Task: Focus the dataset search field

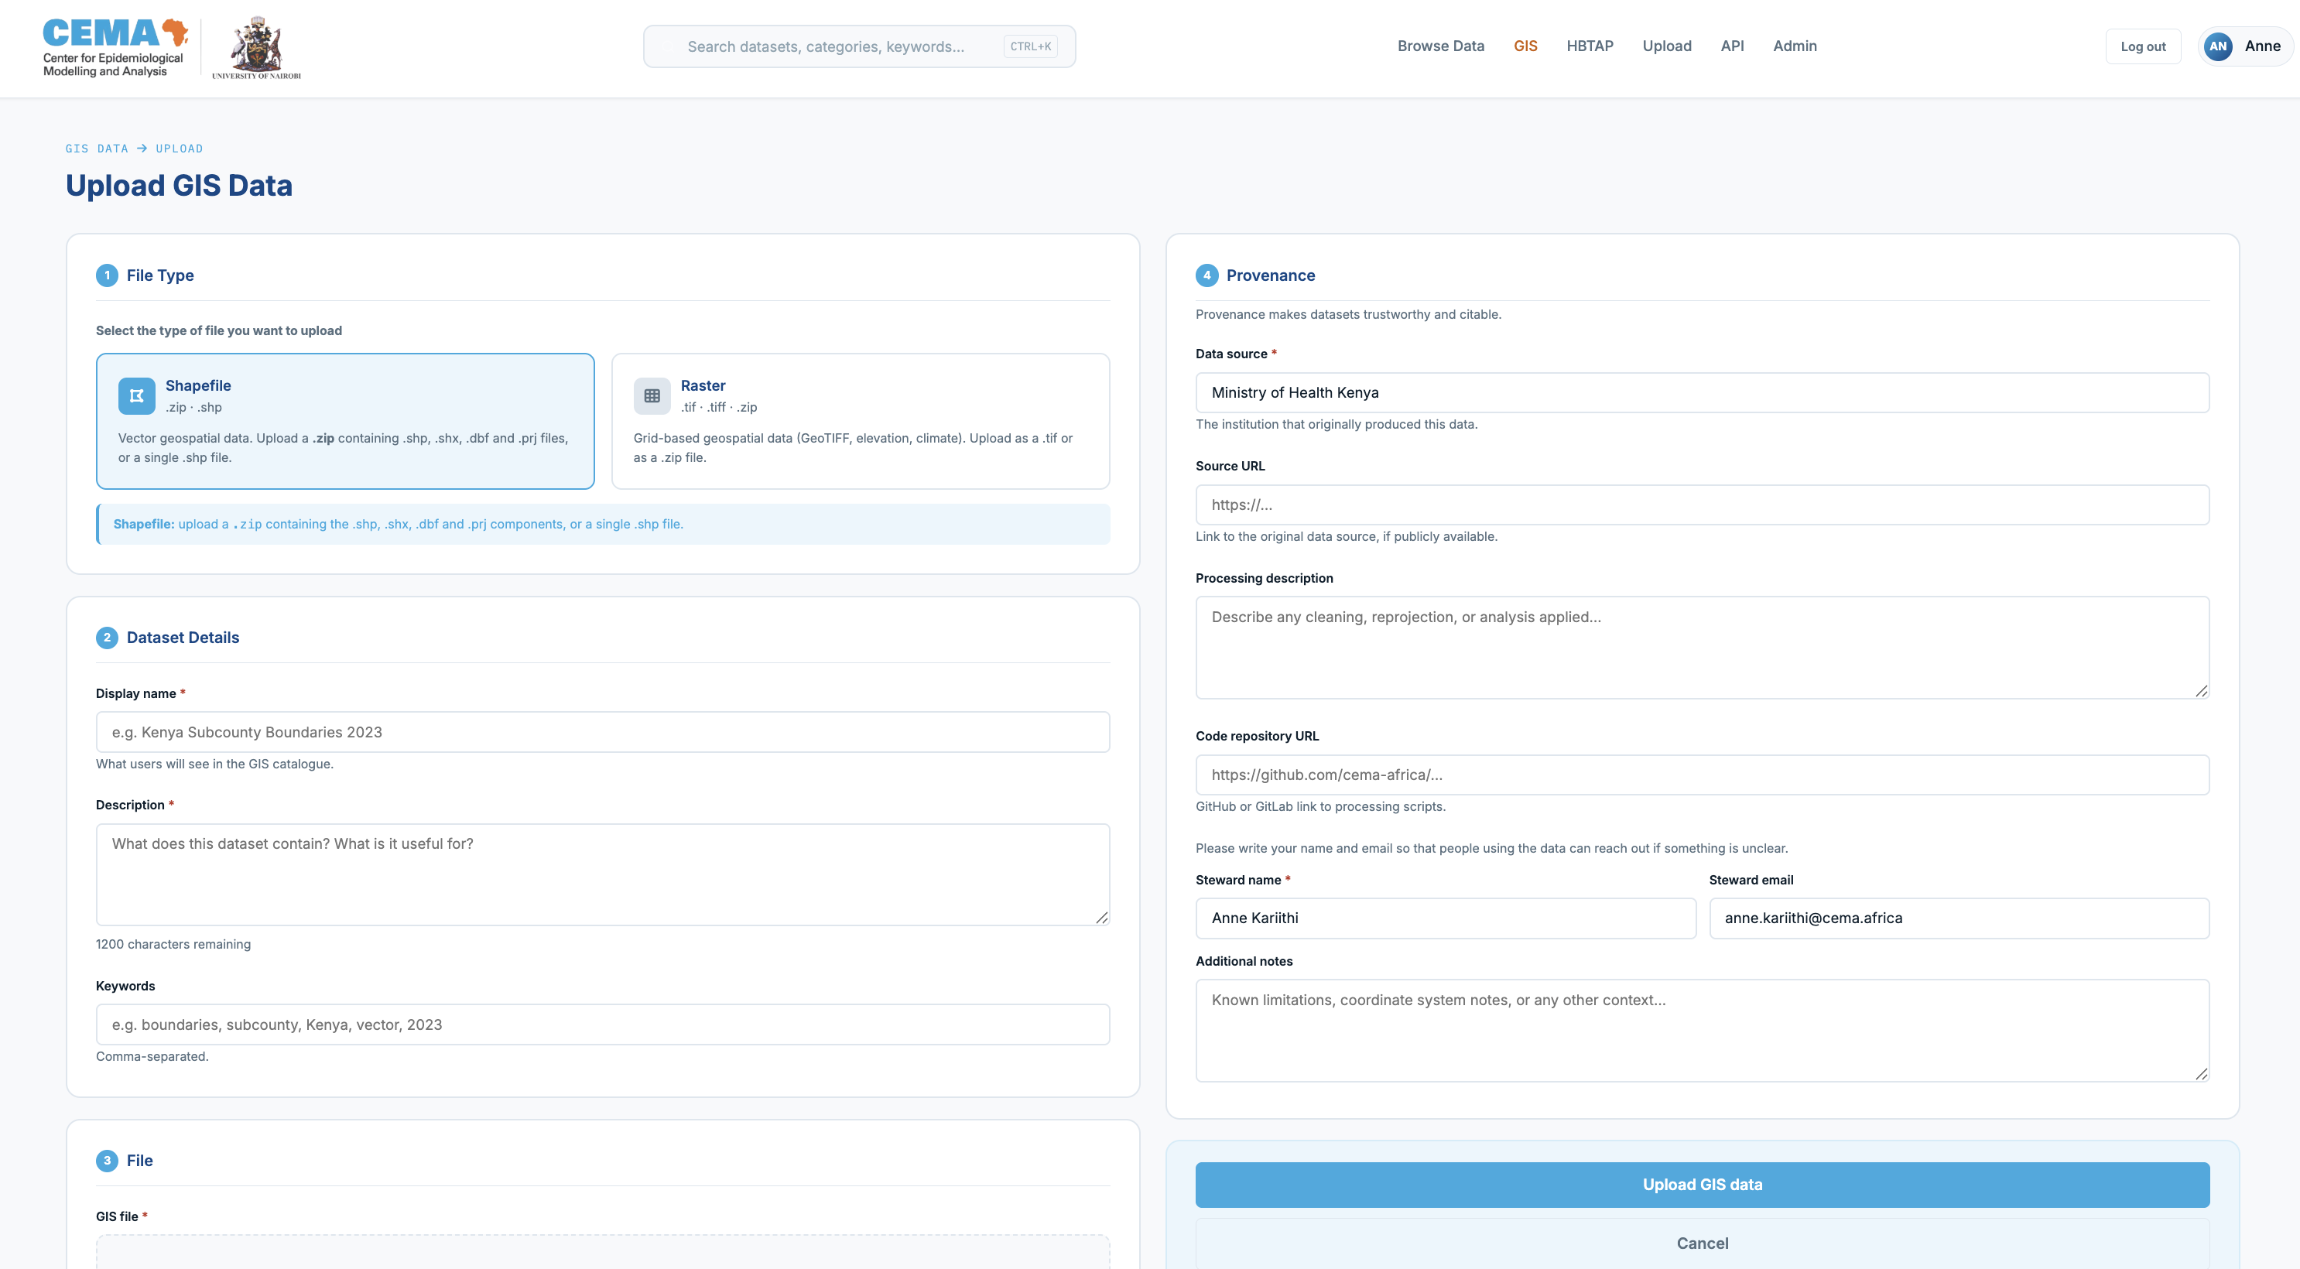Action: [x=859, y=46]
